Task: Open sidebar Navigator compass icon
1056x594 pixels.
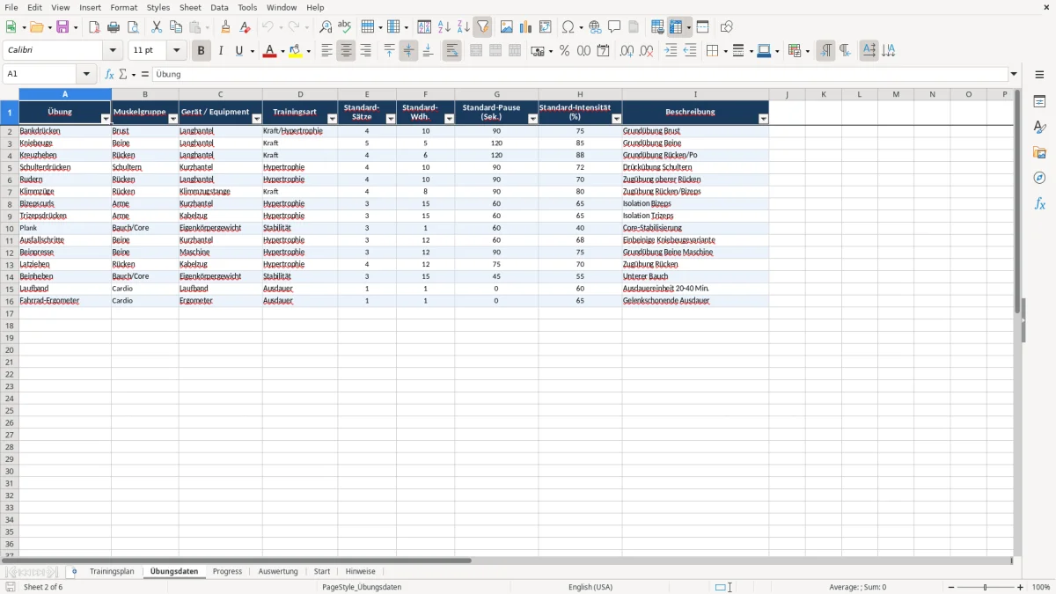Action: [1039, 178]
